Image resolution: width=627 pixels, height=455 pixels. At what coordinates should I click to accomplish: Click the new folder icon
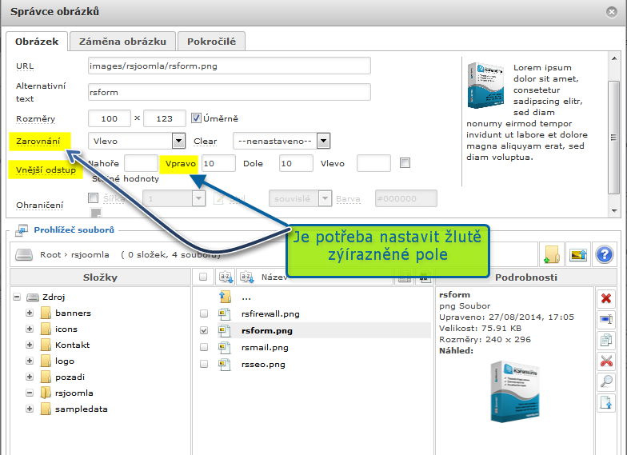pos(550,255)
